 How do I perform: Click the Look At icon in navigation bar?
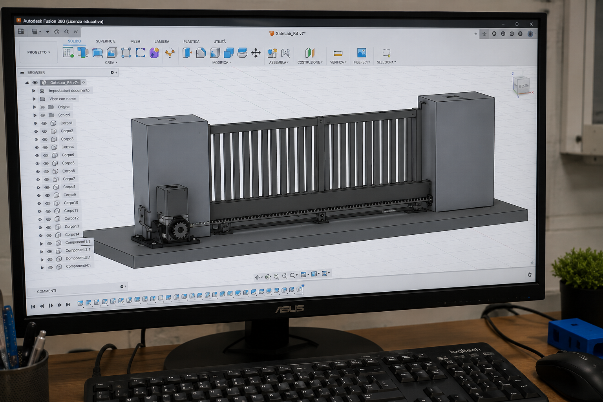click(x=268, y=277)
